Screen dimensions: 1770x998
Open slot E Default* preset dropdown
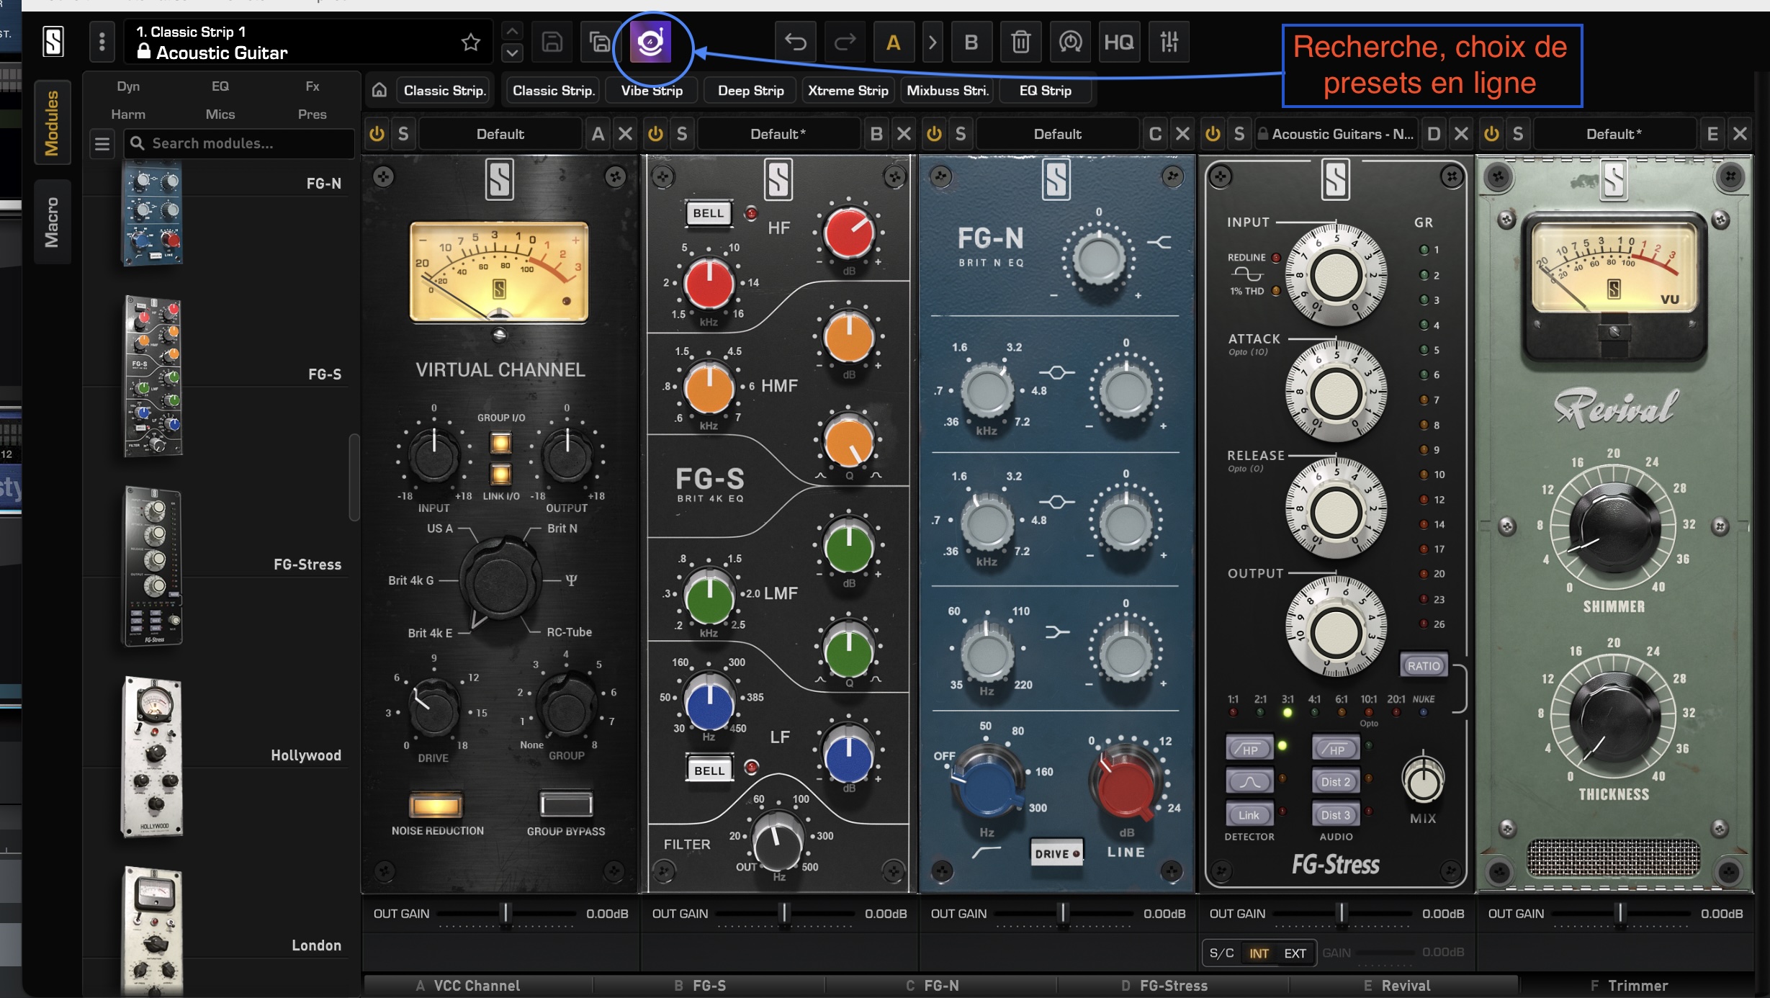(x=1614, y=134)
